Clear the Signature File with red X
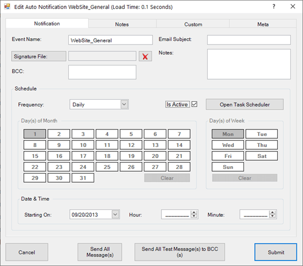 [x=145, y=56]
